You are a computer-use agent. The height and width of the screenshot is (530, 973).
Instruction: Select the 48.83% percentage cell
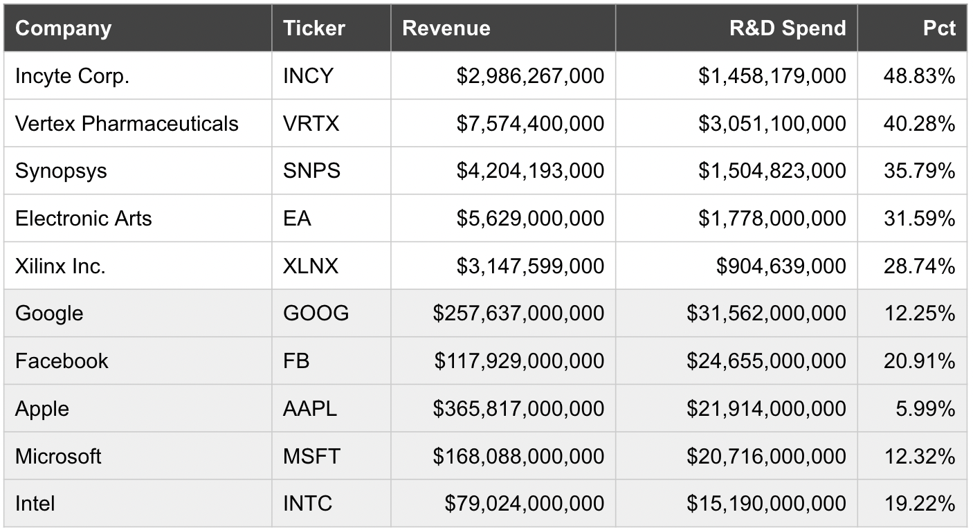pyautogui.click(x=920, y=75)
